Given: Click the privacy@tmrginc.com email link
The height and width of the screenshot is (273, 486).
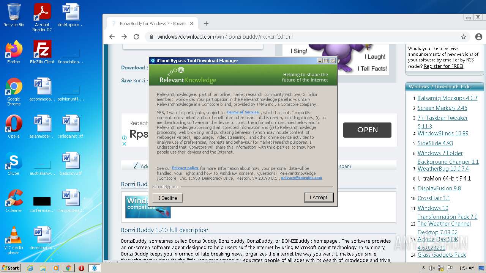Looking at the screenshot, I should [x=301, y=178].
